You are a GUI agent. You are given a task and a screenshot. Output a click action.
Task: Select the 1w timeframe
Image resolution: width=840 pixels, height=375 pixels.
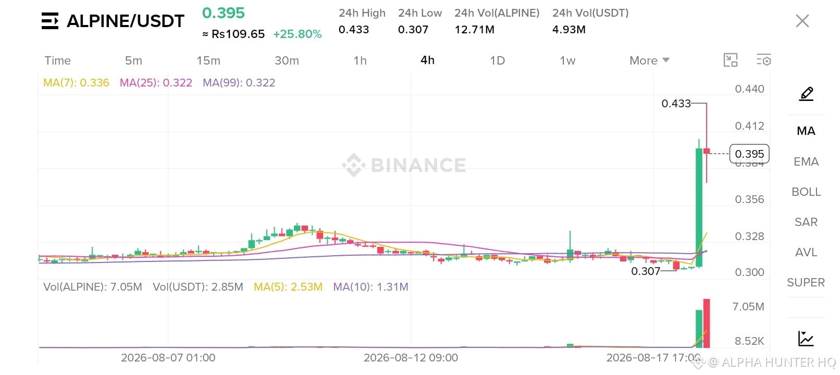pyautogui.click(x=567, y=60)
